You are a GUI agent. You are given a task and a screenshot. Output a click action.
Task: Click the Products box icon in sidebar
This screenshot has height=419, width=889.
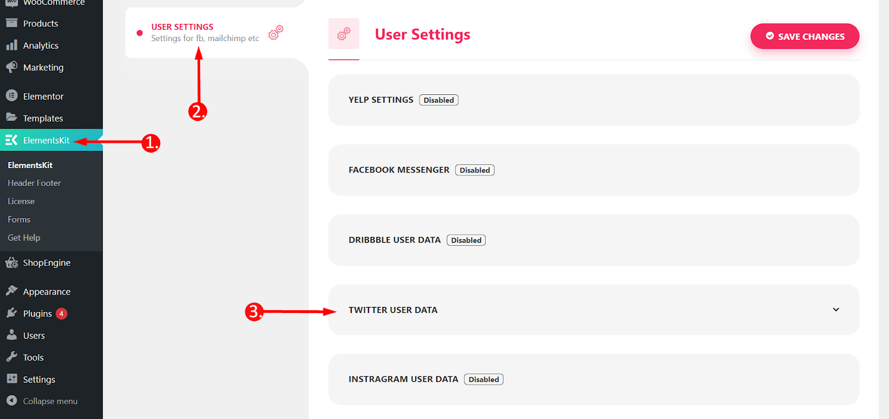(x=12, y=23)
